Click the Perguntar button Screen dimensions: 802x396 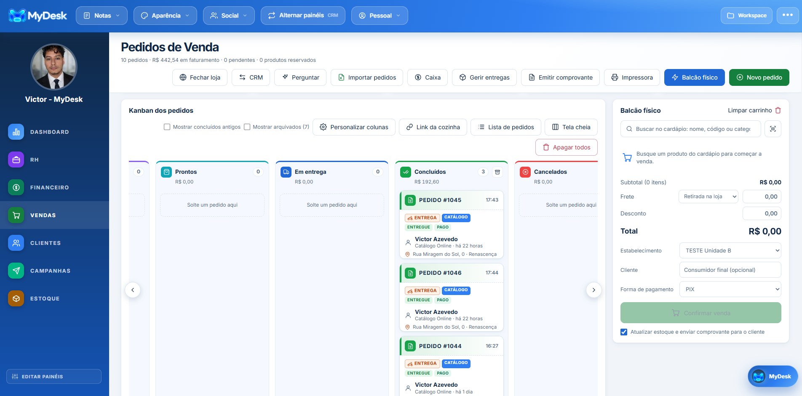coord(300,77)
